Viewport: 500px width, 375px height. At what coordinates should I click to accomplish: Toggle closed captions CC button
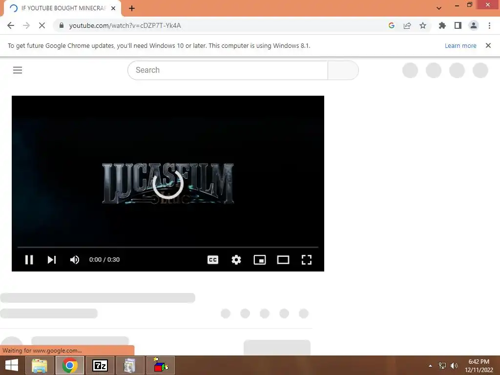tap(213, 260)
